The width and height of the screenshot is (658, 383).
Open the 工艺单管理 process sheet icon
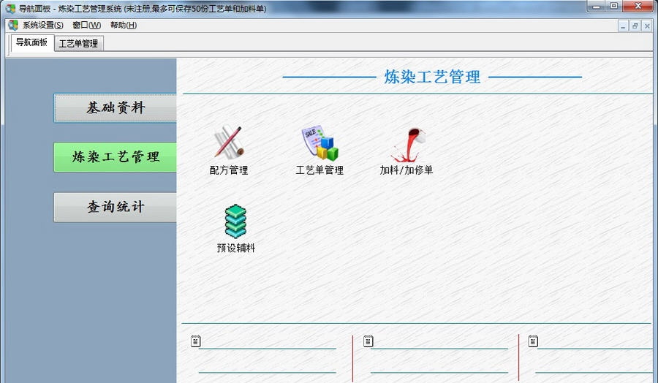pos(319,143)
